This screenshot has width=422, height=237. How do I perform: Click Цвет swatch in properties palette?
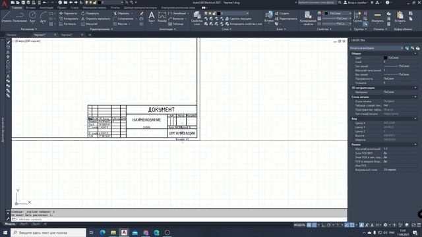pyautogui.click(x=385, y=57)
